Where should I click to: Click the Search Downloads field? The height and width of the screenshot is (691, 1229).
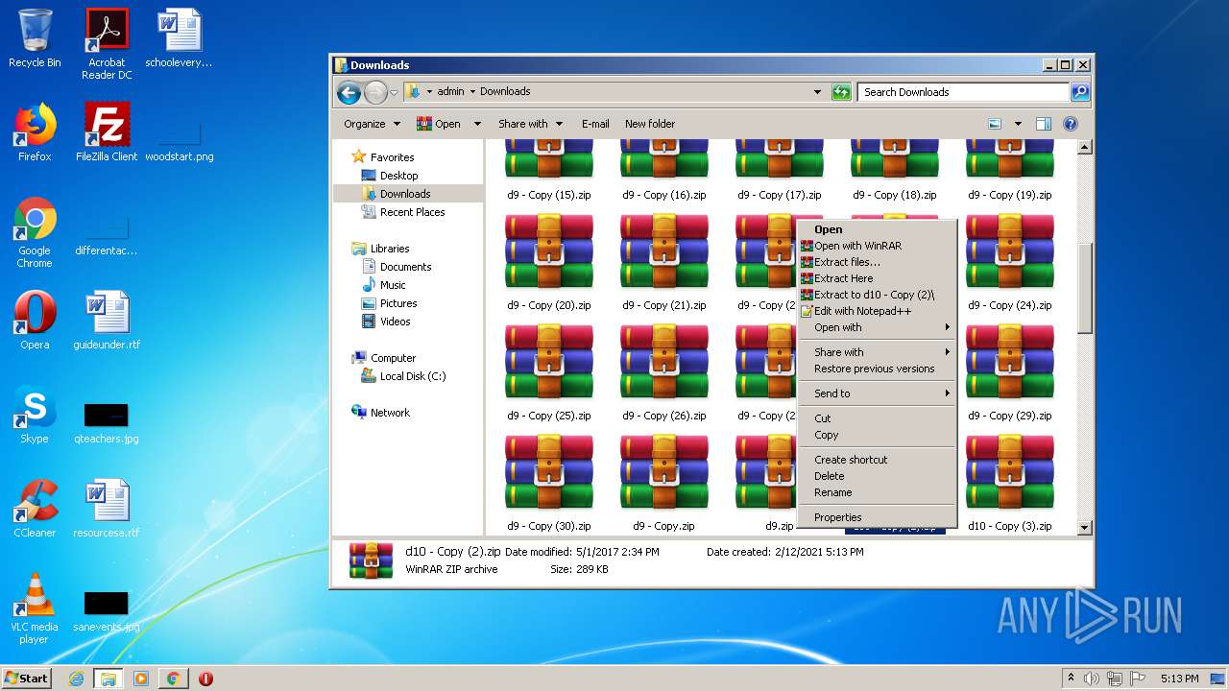pos(963,92)
